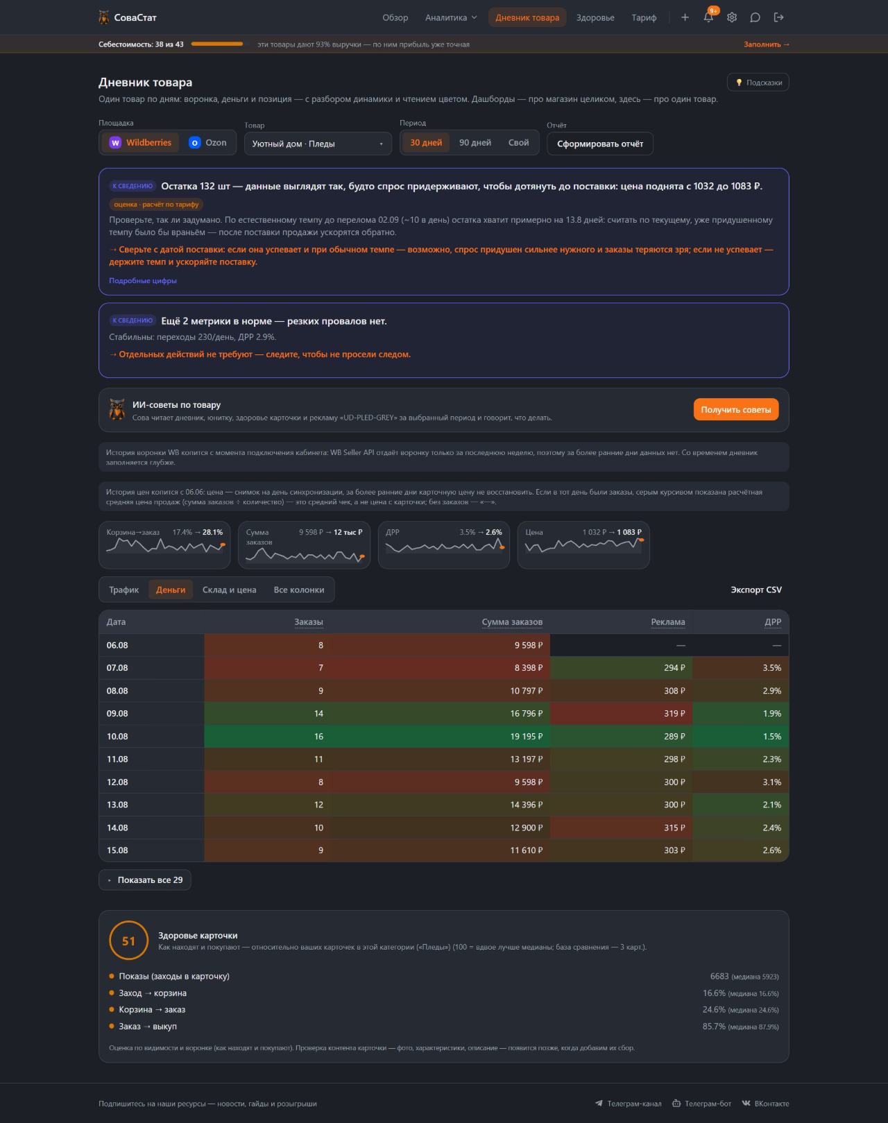Click the plus icon in top bar

coord(685,17)
